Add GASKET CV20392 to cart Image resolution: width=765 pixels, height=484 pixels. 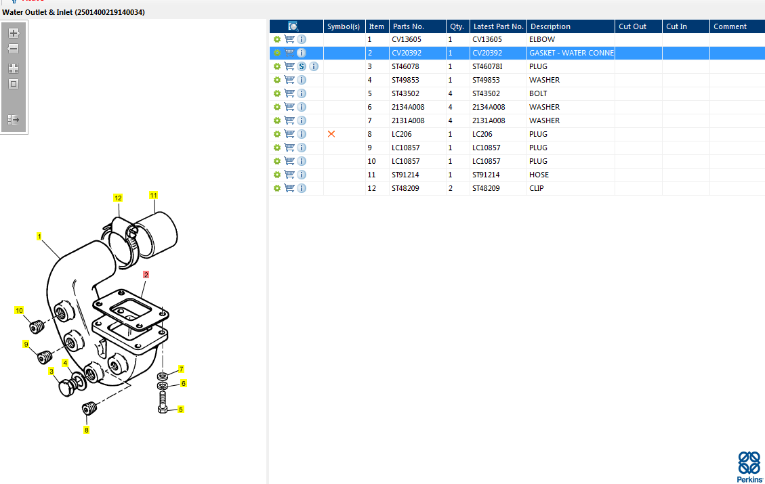pyautogui.click(x=289, y=53)
